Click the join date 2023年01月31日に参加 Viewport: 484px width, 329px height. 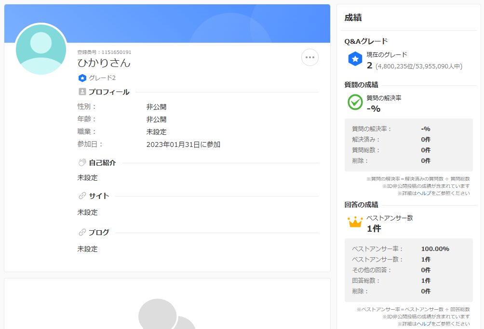(183, 145)
